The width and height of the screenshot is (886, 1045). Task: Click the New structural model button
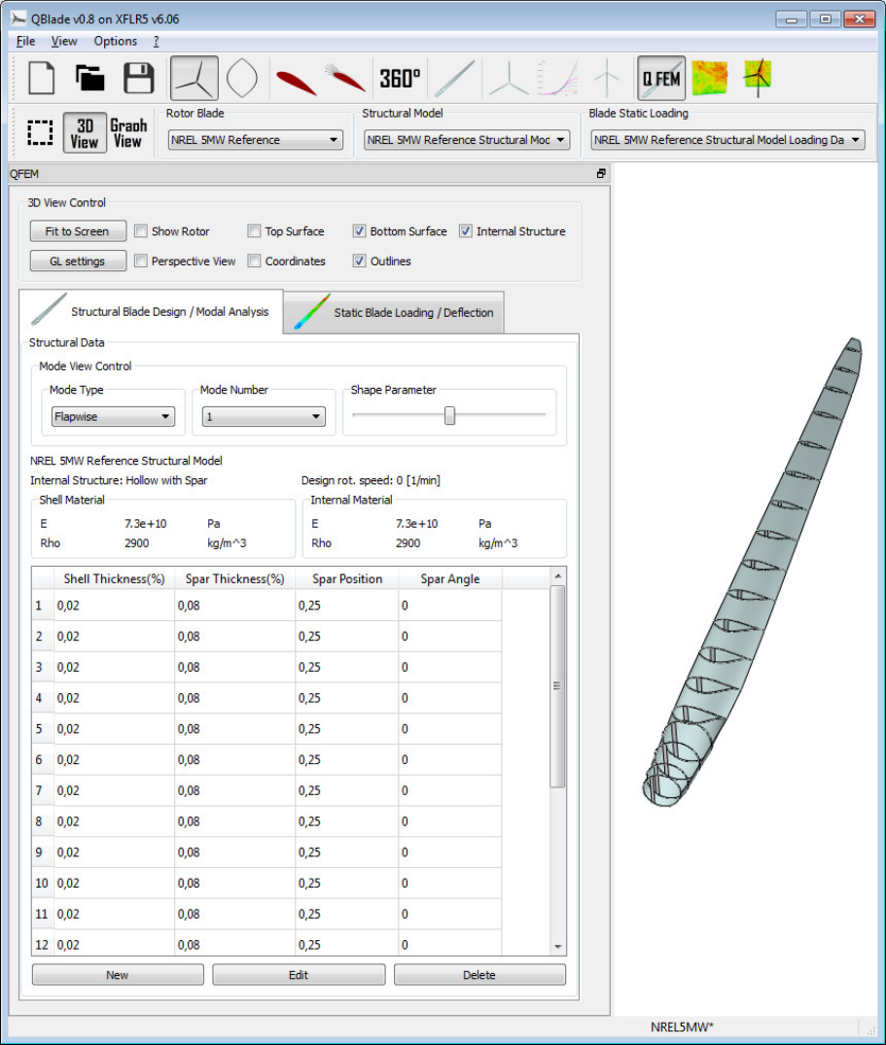118,975
